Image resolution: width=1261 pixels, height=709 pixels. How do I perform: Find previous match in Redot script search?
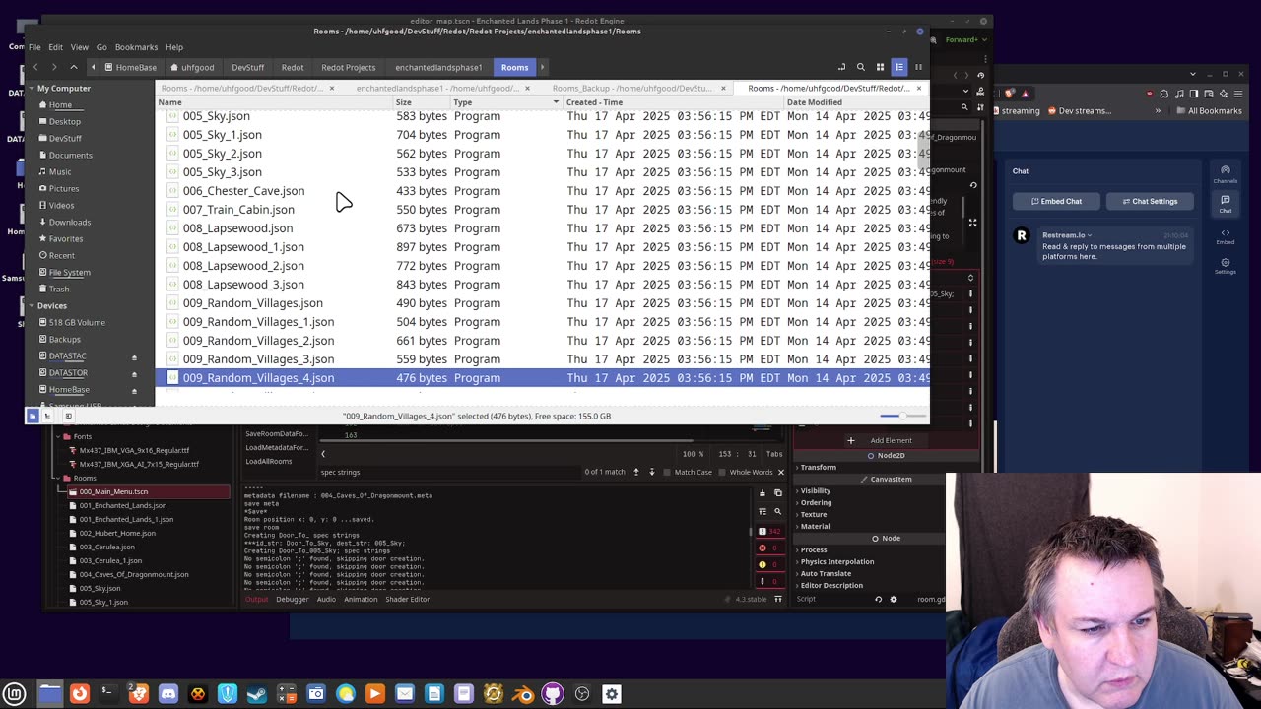[635, 472]
